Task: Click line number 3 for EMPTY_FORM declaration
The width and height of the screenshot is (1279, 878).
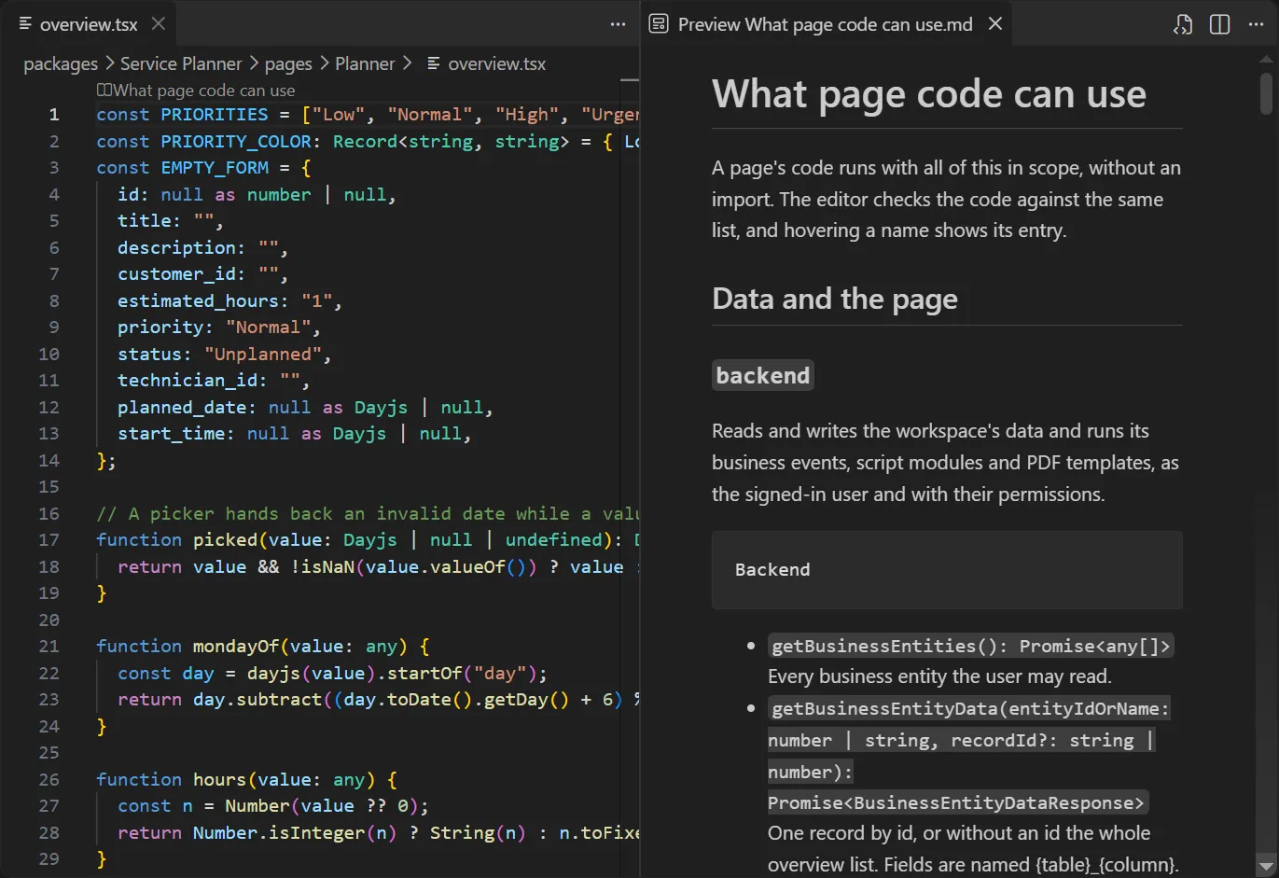Action: [54, 168]
